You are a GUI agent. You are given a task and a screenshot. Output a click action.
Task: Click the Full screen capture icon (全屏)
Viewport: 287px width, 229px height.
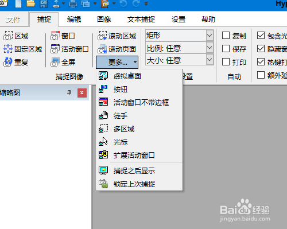coord(55,62)
